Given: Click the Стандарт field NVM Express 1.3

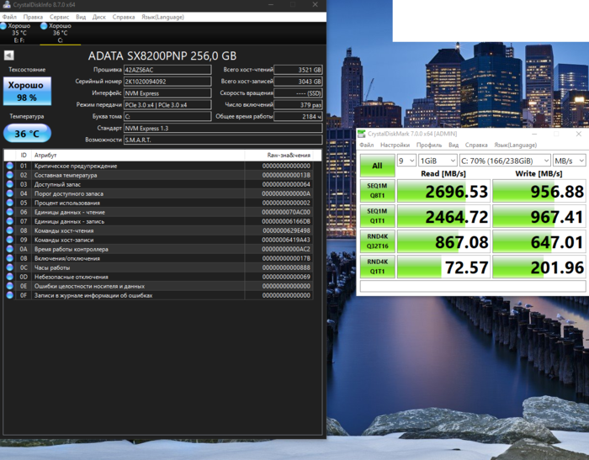Looking at the screenshot, I should click(223, 128).
